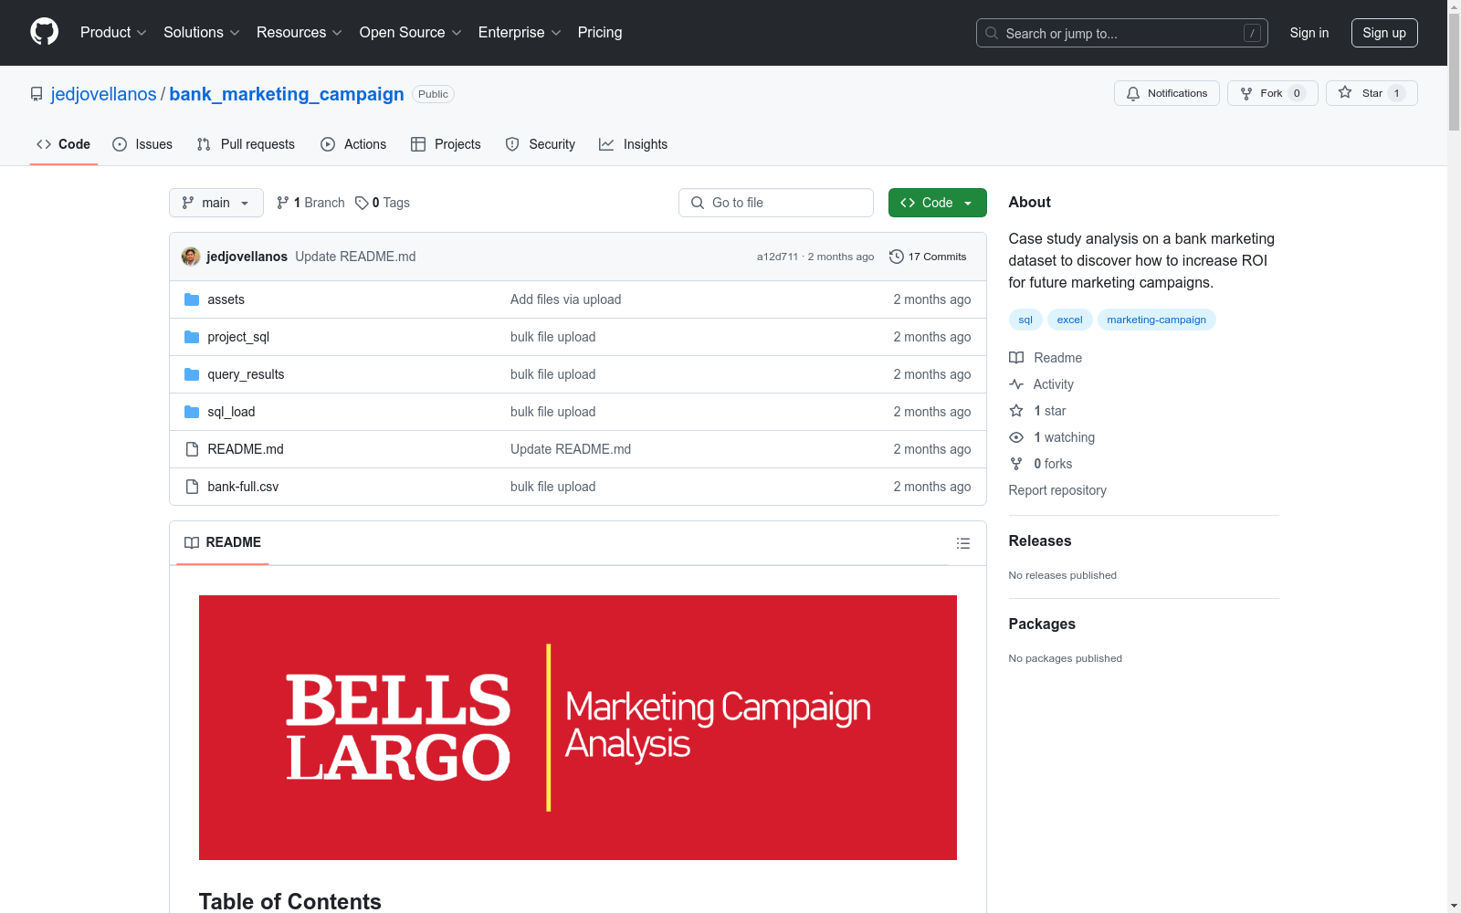Switch to the Pull requests tab
Image resolution: width=1461 pixels, height=913 pixels.
(x=246, y=144)
